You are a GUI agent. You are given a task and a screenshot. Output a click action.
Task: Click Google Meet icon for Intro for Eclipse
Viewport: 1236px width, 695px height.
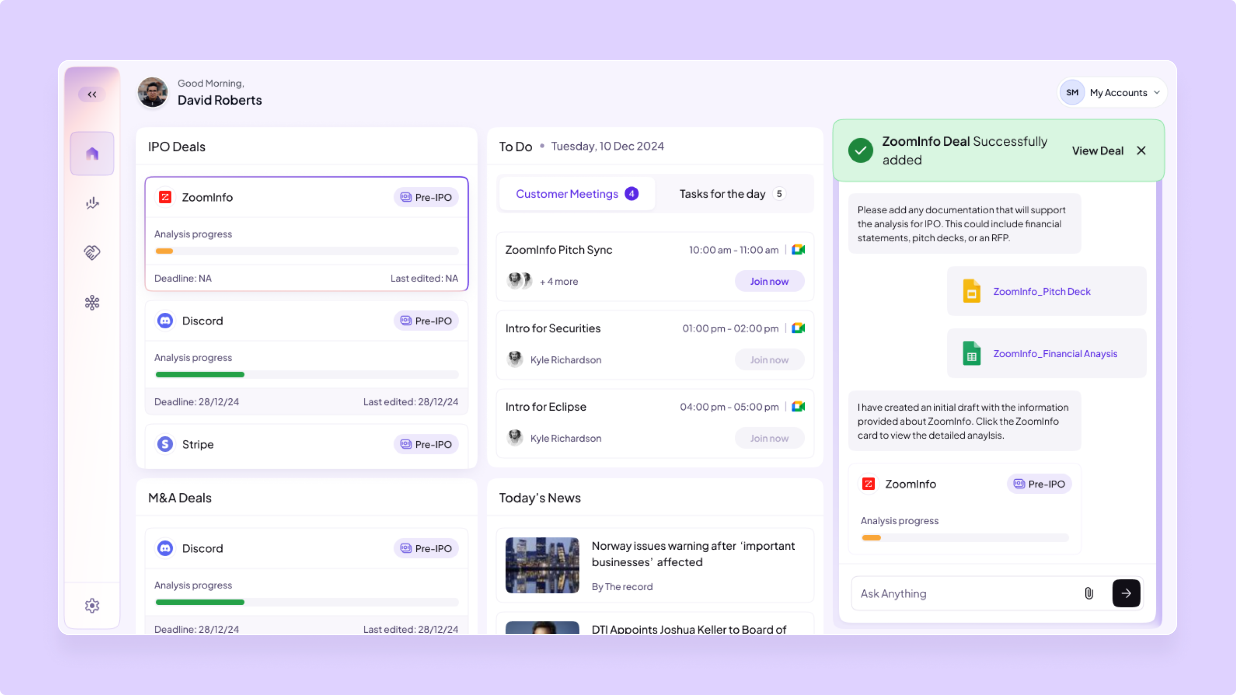pyautogui.click(x=798, y=406)
